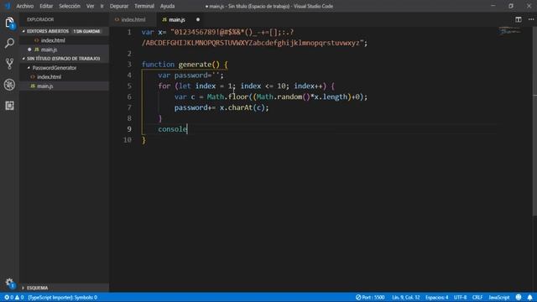Open the Archivo menu

coord(25,6)
